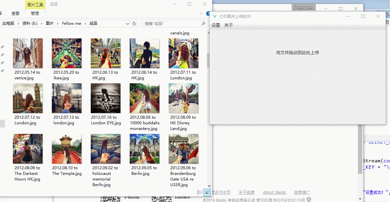Expand the ribbon with the chevron arrow
Image resolution: width=390 pixels, height=202 pixels.
click(x=202, y=14)
